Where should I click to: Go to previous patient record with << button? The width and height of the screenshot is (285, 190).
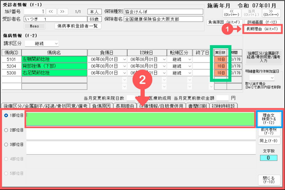[x=51, y=12]
